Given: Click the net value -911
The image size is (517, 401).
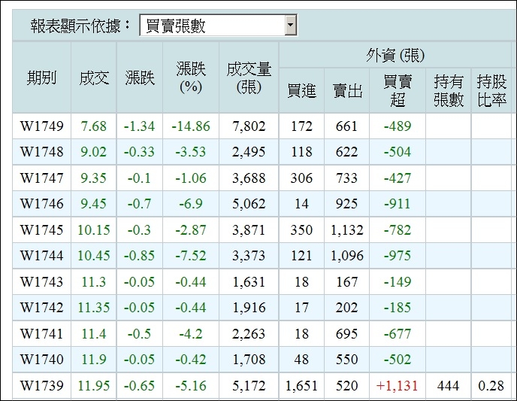Looking at the screenshot, I should [x=398, y=204].
